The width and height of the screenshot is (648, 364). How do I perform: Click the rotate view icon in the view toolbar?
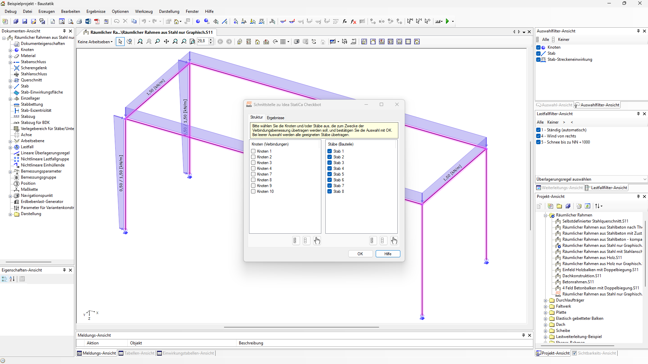pos(275,42)
